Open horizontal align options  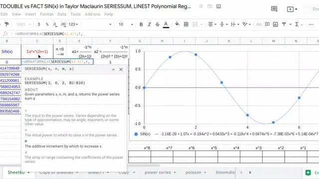point(212,24)
